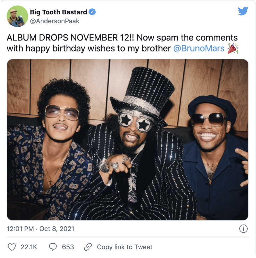
Task: Open the profile avatar picture
Action: [x=17, y=16]
